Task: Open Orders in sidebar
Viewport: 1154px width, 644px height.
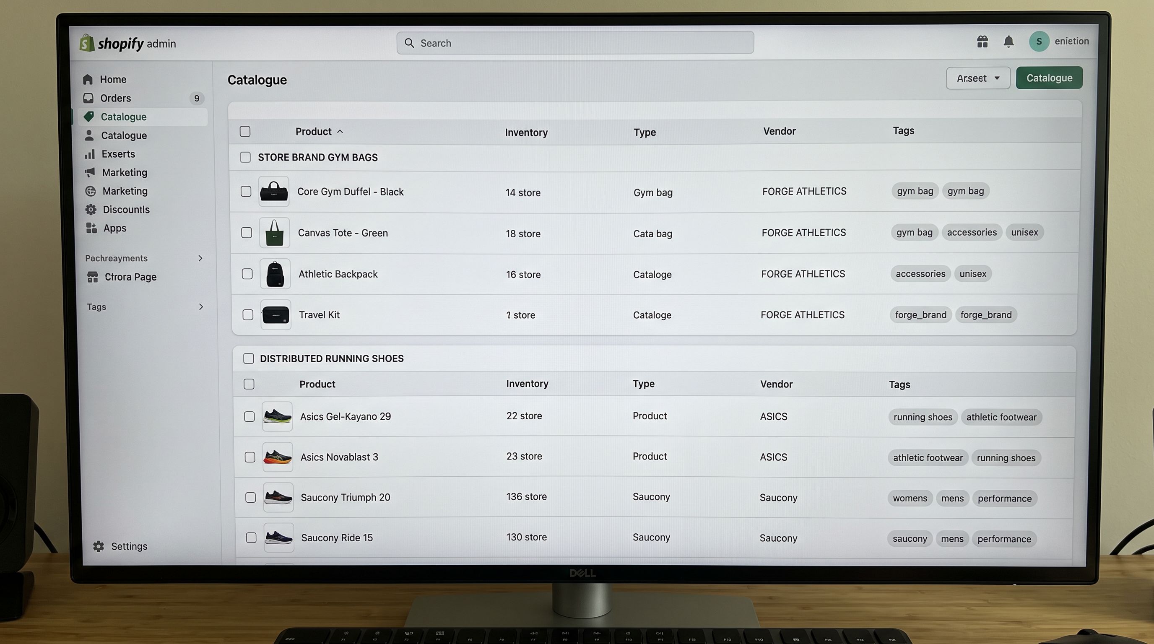Action: click(116, 98)
